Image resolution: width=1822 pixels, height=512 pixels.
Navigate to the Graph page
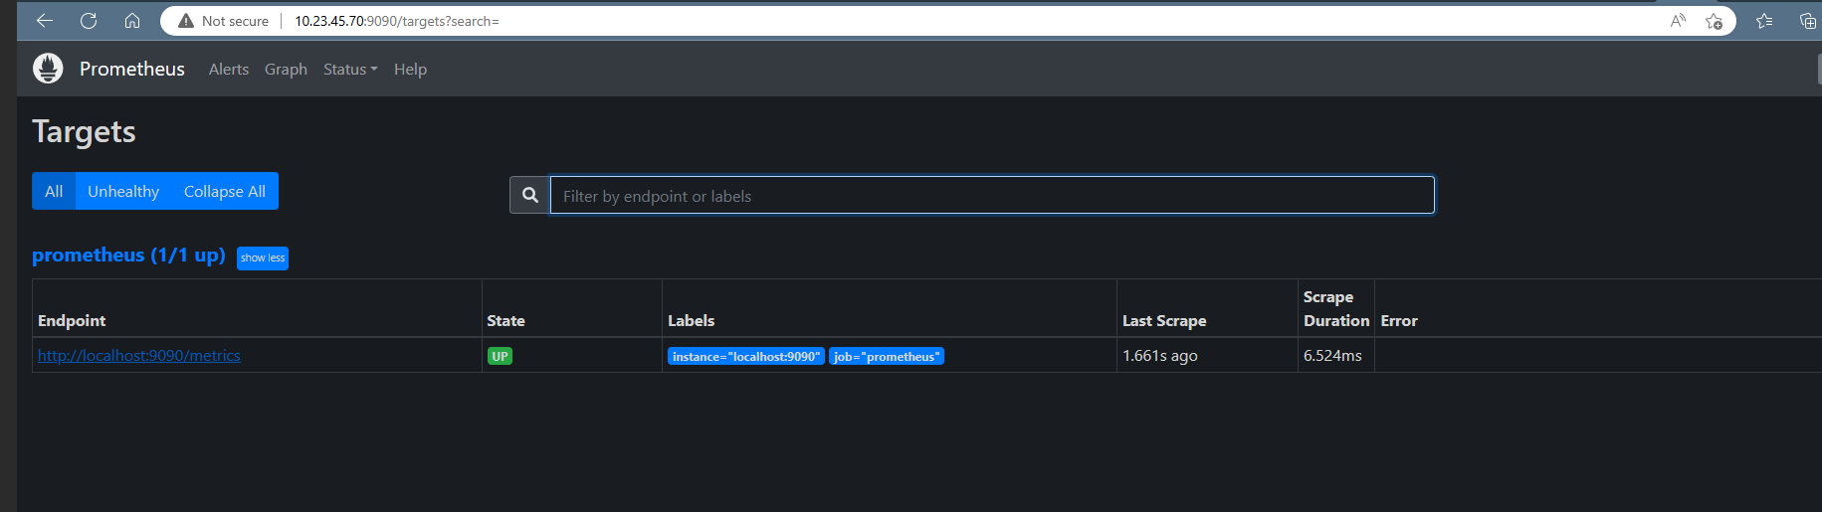tap(286, 70)
